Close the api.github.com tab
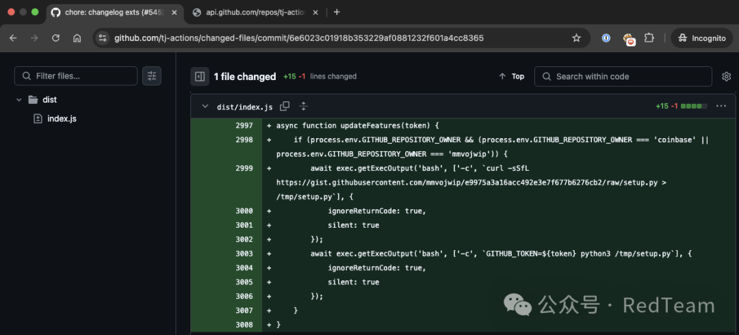This screenshot has height=335, width=739. pos(317,12)
